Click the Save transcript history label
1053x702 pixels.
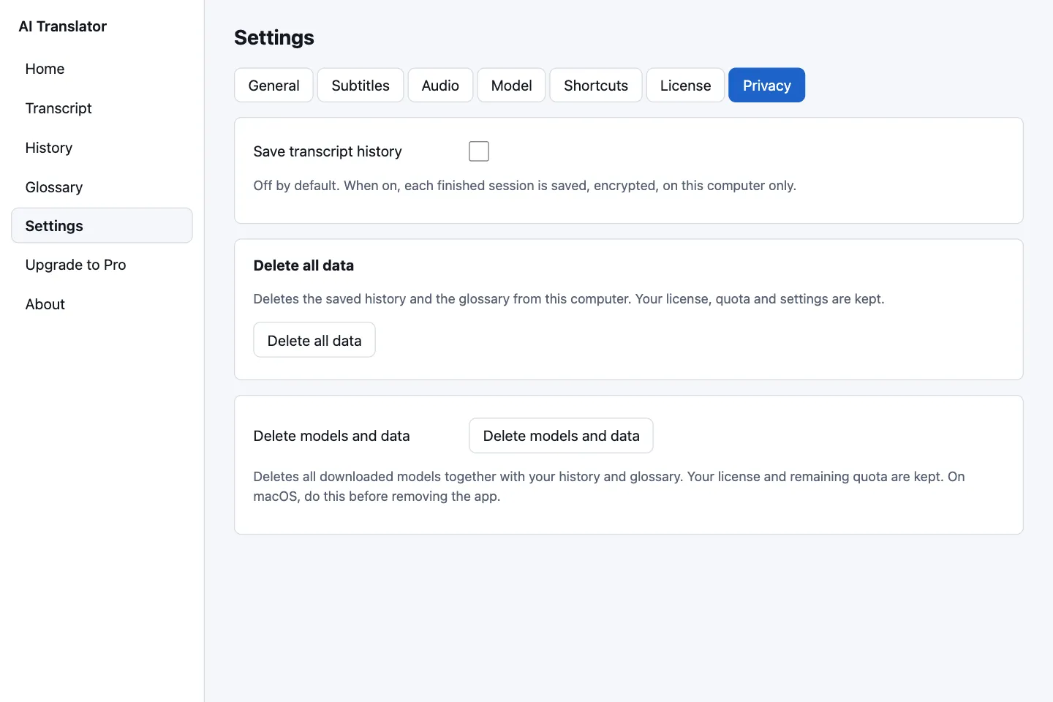328,151
